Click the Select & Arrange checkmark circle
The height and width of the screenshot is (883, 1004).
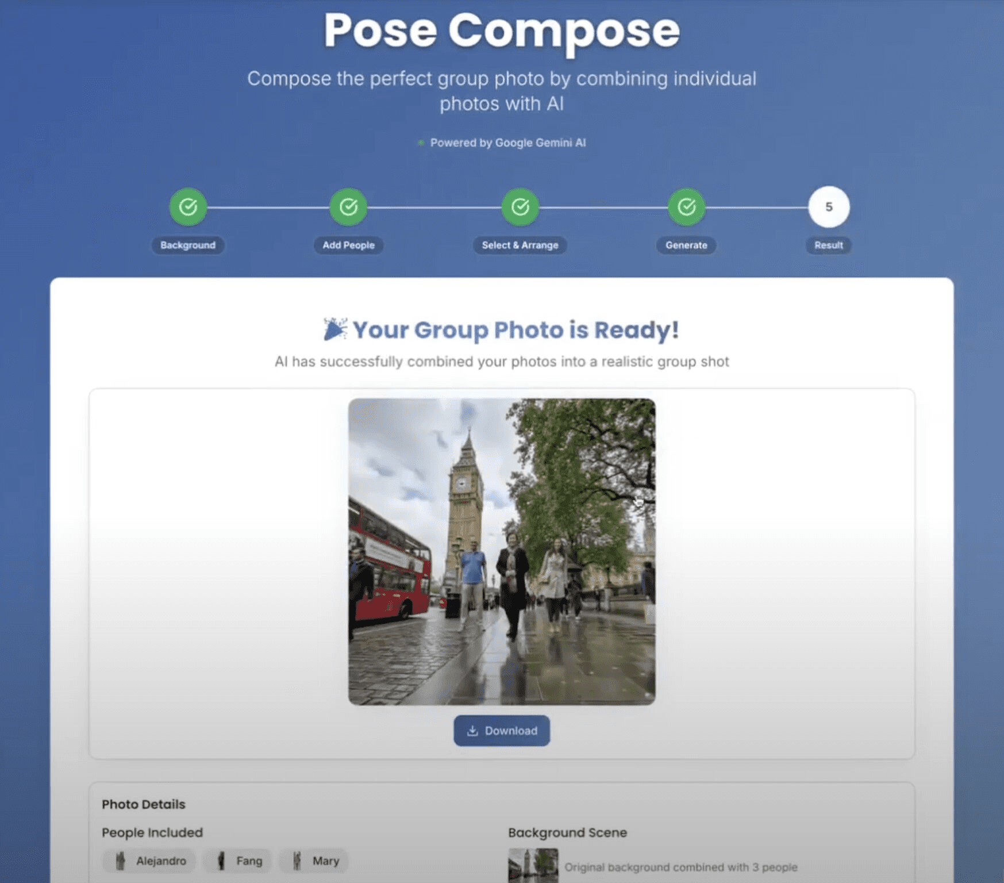click(x=520, y=207)
